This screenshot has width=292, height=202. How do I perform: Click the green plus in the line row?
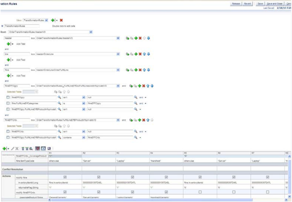point(136,54)
